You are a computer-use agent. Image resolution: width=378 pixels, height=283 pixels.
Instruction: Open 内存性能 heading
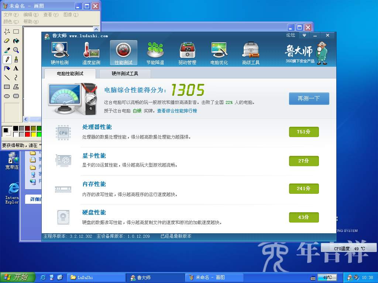(94, 184)
